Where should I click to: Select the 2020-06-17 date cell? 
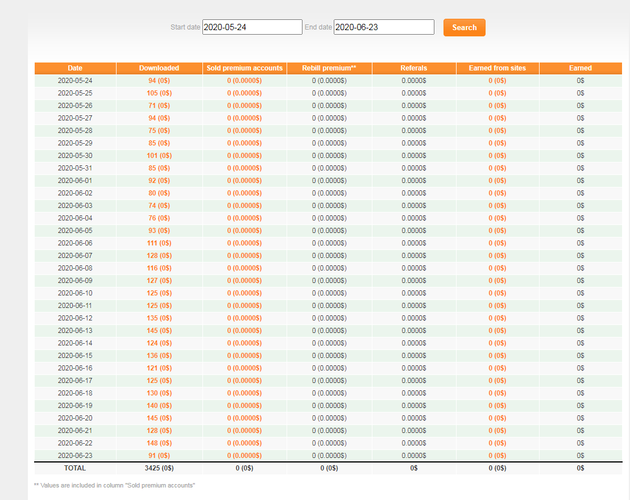pos(75,380)
